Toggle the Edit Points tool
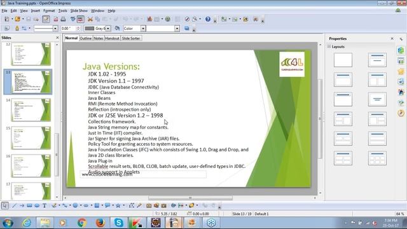This screenshot has width=407, height=229. [132, 205]
